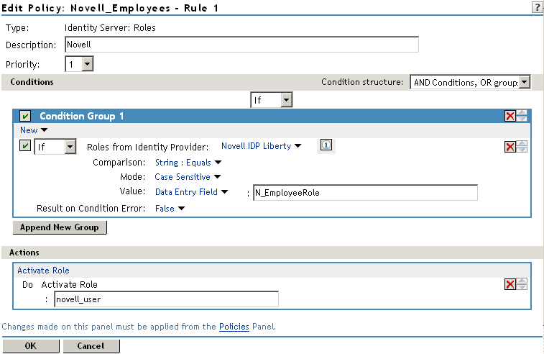Move Activate Role action up arrow

tap(522, 281)
